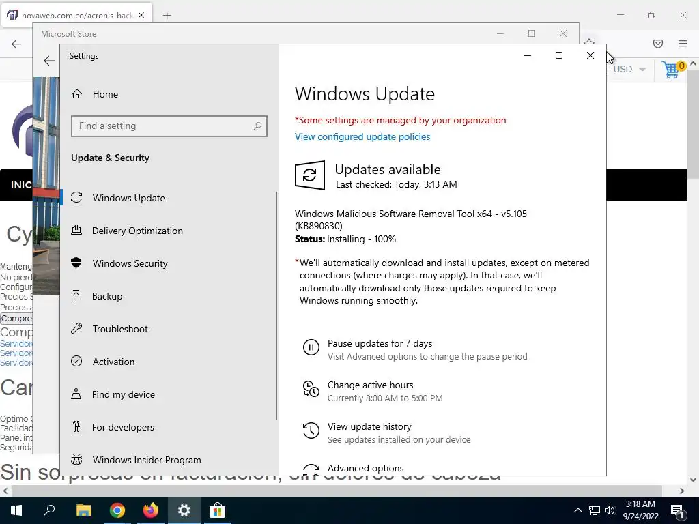This screenshot has width=699, height=524.
Task: Open Windows Insider Program settings
Action: (x=147, y=460)
